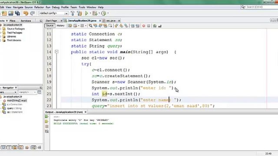The width and height of the screenshot is (278, 156).
Task: Switch to the Start Page tab
Action: [x=51, y=21]
